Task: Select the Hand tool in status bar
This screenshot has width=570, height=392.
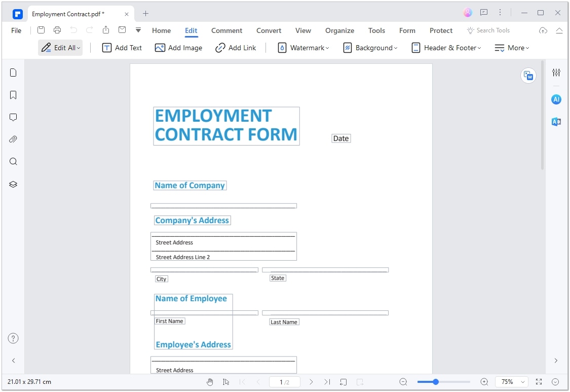Action: click(x=210, y=382)
